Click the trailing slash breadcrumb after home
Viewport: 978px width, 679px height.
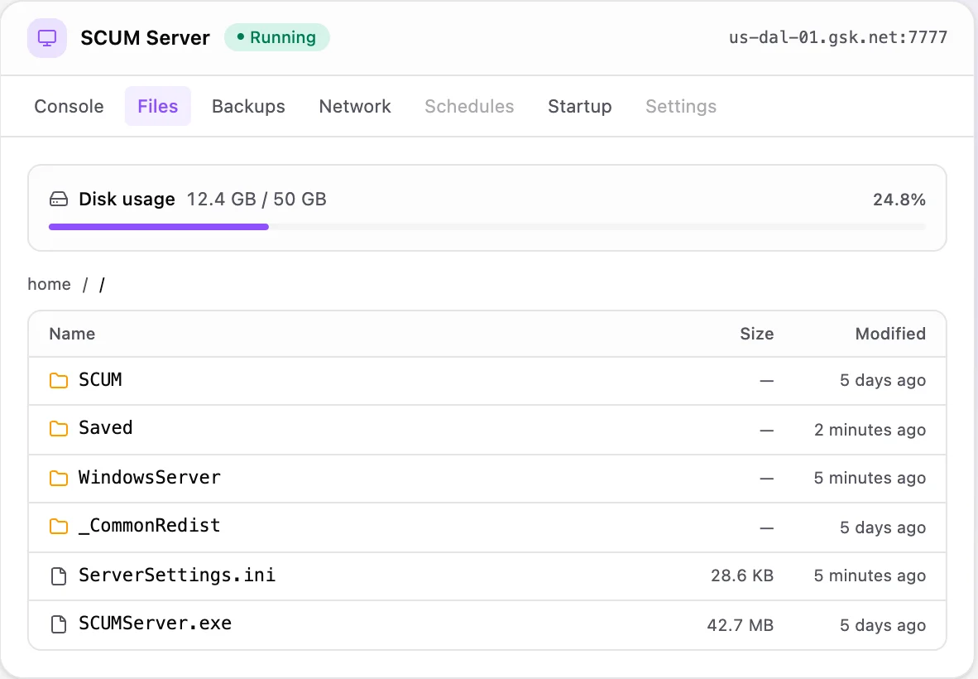tap(103, 285)
